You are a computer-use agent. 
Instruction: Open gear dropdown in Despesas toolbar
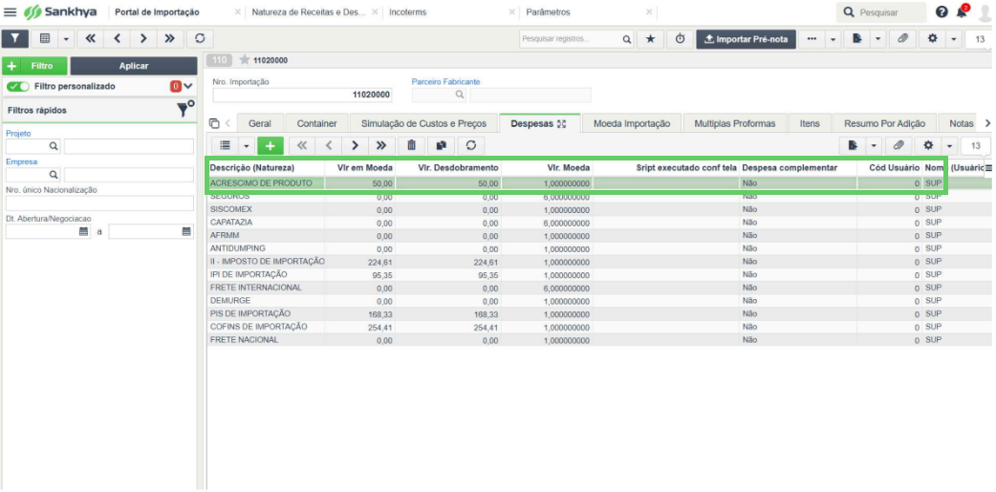[x=949, y=145]
